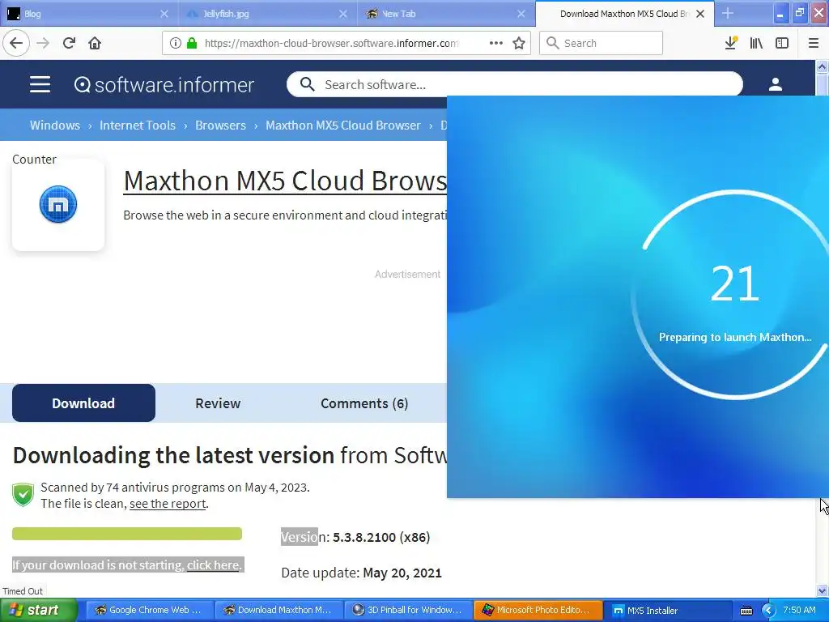Click the Windows breadcrumb link
The height and width of the screenshot is (622, 829).
pyautogui.click(x=55, y=126)
